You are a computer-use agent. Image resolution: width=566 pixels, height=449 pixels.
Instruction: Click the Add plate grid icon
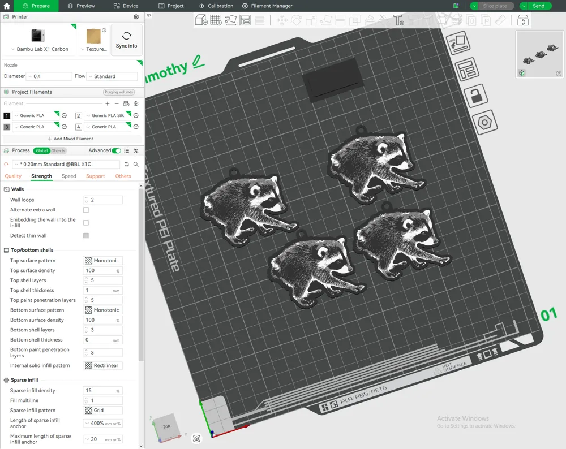click(216, 20)
